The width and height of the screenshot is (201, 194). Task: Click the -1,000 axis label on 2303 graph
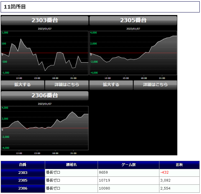5,73
